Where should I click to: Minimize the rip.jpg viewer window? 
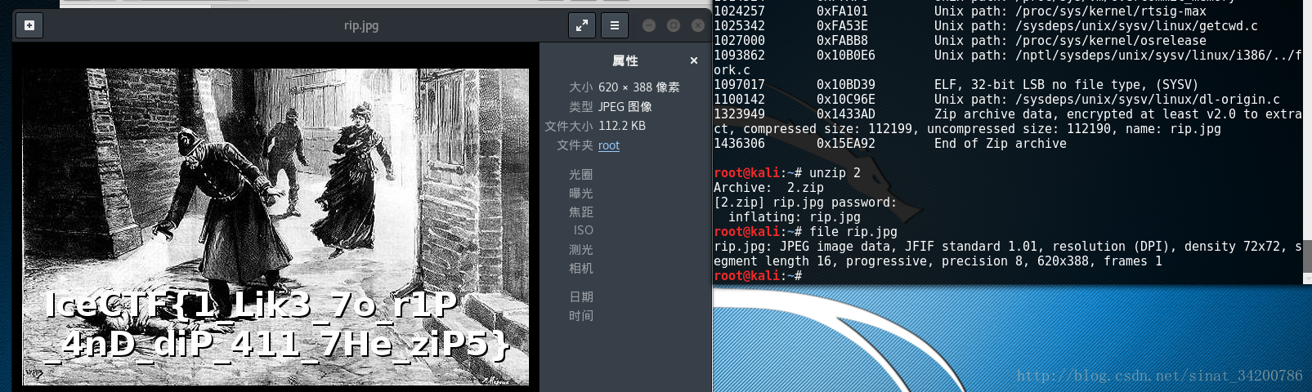click(x=649, y=25)
